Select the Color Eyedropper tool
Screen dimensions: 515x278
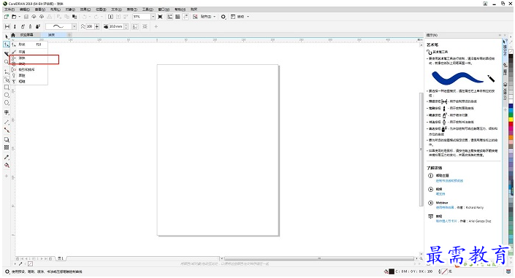7,157
